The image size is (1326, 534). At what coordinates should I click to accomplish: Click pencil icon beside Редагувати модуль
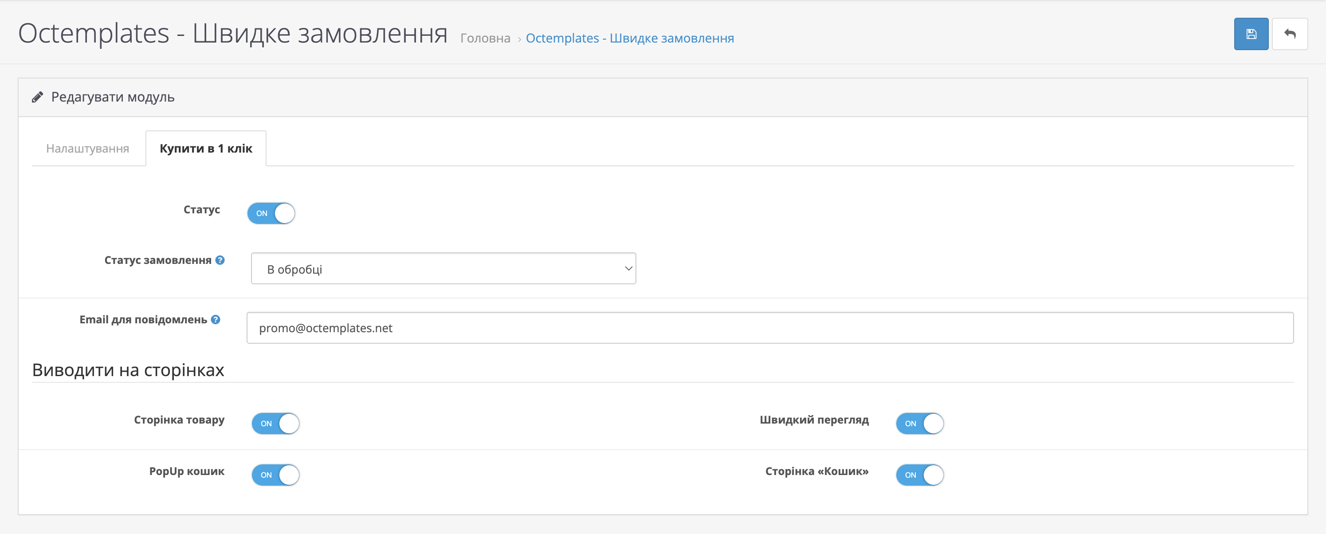pyautogui.click(x=37, y=97)
